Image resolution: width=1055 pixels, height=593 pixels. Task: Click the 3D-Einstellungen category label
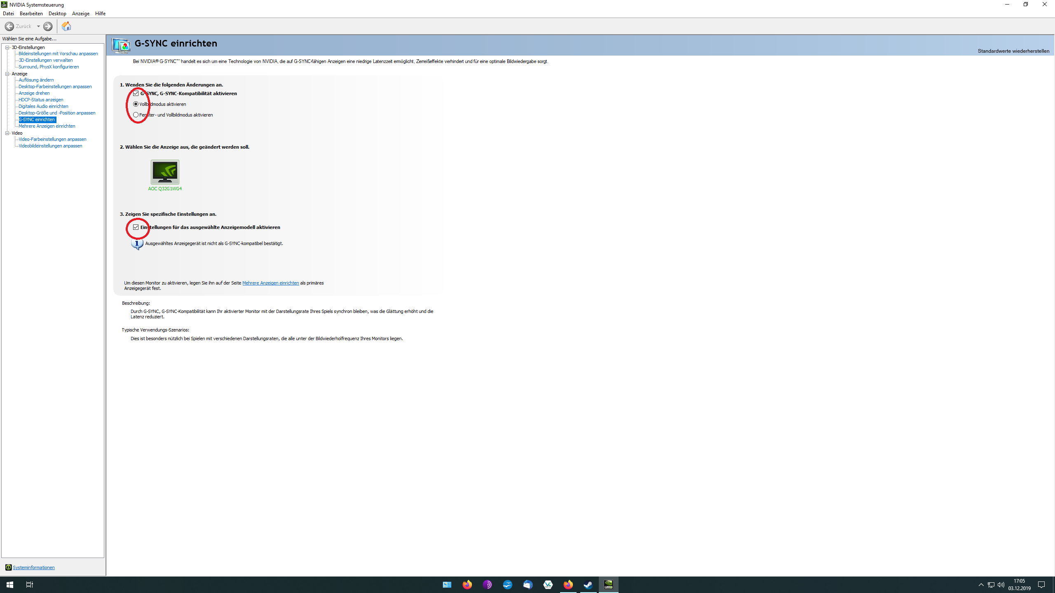pyautogui.click(x=28, y=47)
